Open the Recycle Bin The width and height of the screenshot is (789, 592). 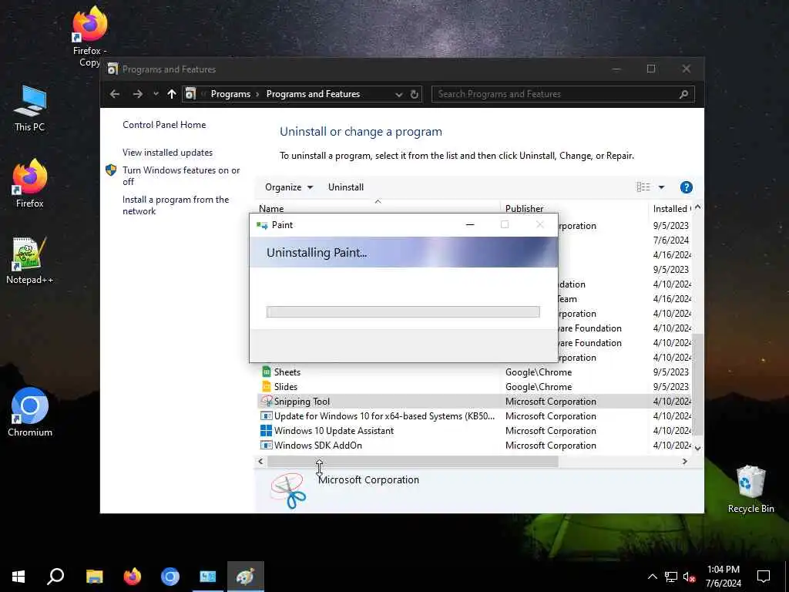tap(750, 488)
